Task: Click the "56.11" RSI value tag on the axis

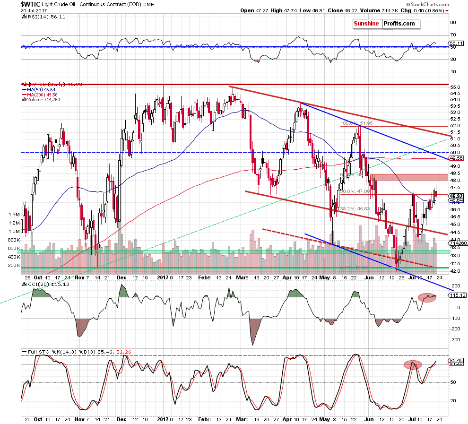Action: [457, 43]
